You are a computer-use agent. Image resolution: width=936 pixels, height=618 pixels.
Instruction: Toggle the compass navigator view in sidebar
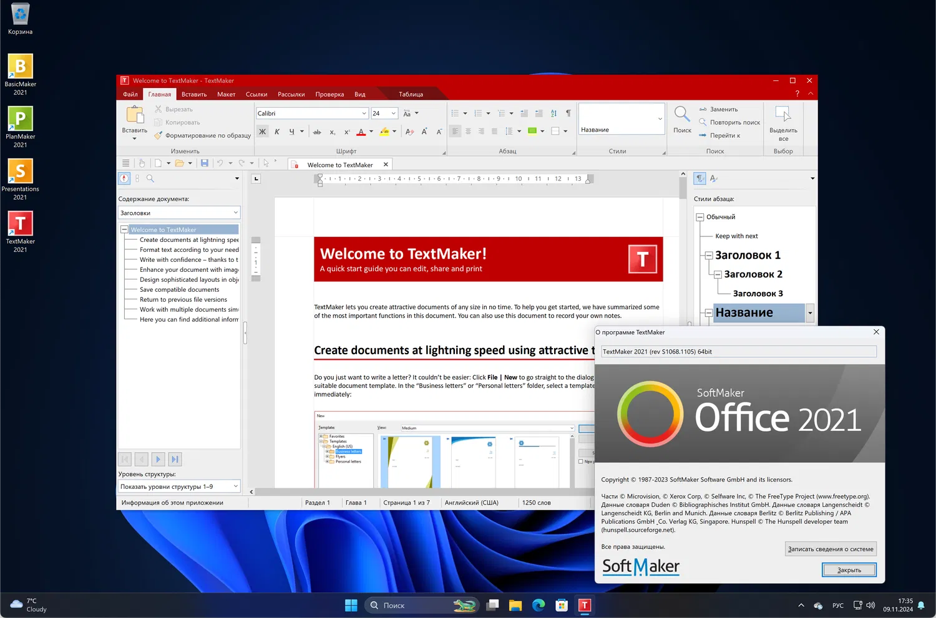124,178
